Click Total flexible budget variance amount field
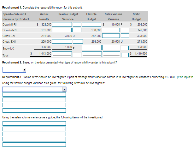The width and height of the screenshot is (193, 155). 62,54
